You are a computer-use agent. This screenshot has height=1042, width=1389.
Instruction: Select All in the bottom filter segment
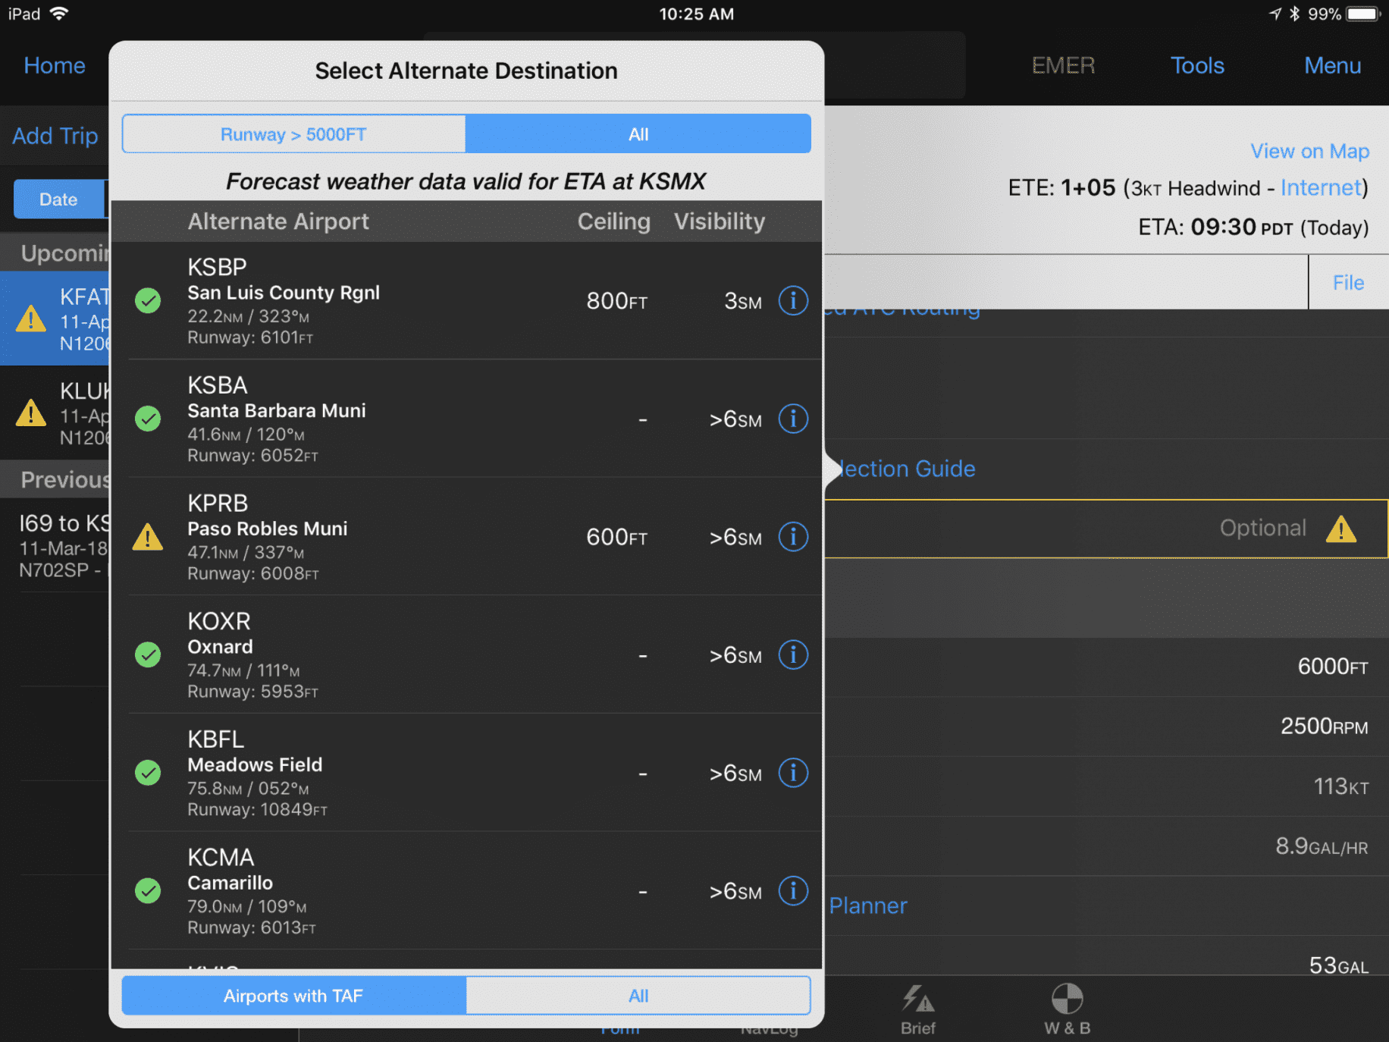point(638,996)
